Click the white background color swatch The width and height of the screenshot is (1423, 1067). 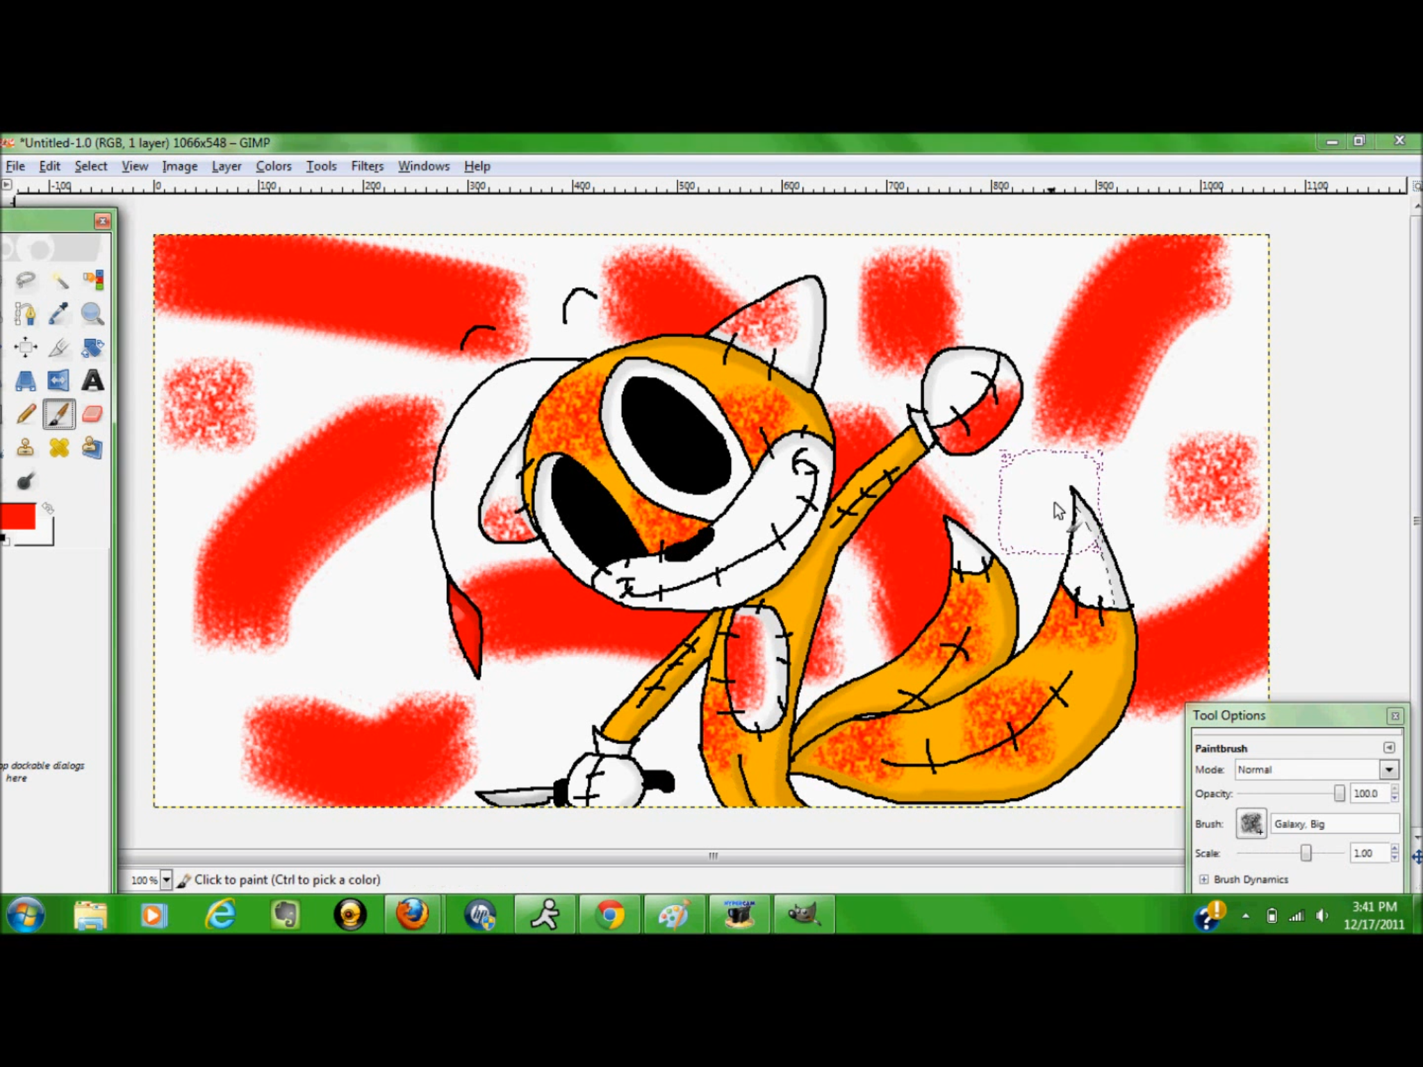click(x=43, y=535)
